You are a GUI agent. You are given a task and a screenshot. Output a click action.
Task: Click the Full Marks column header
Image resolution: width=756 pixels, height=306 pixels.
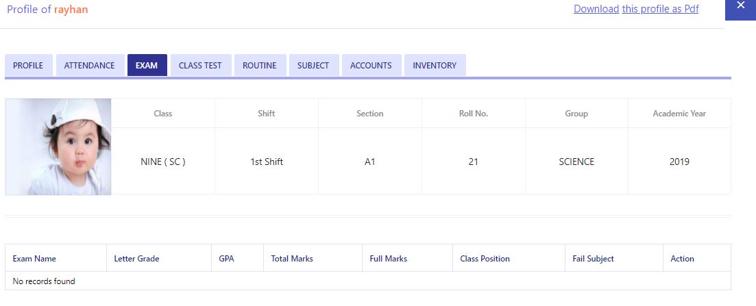click(388, 258)
